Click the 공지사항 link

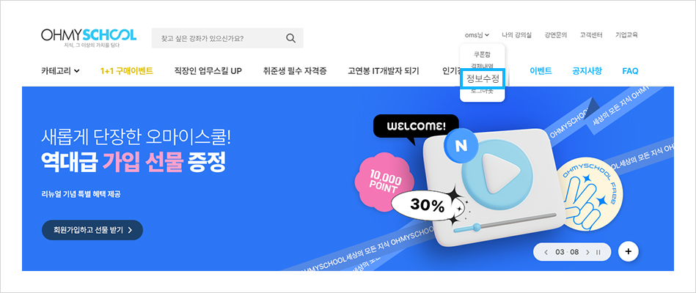(x=587, y=71)
